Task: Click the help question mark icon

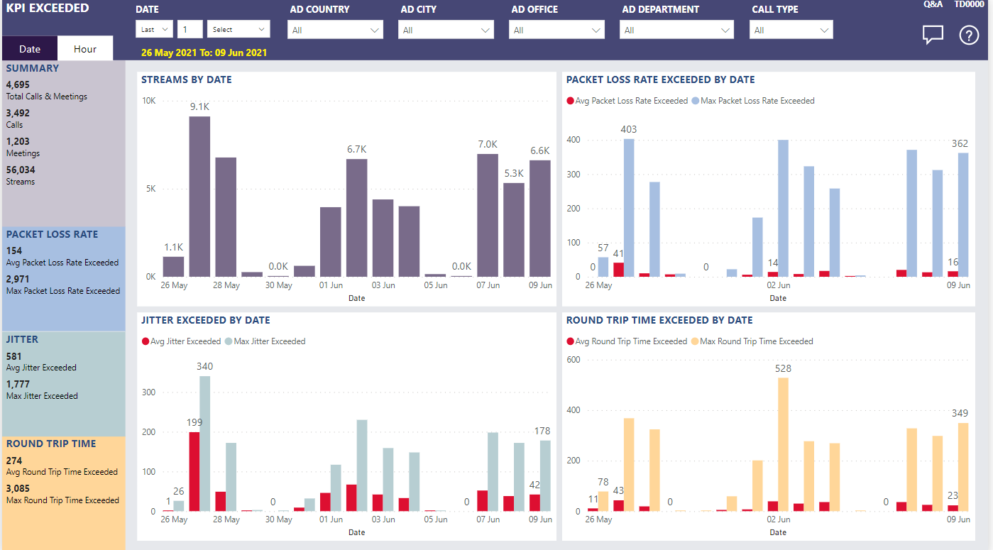Action: tap(969, 35)
